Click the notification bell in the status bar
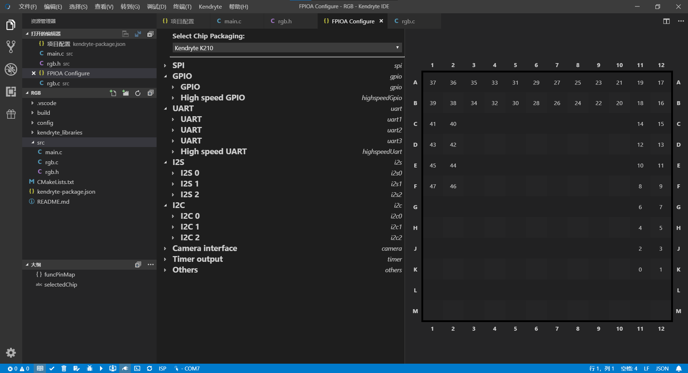This screenshot has height=373, width=688. coord(679,368)
